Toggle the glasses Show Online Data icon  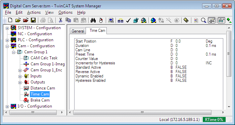pyautogui.click(x=221, y=20)
